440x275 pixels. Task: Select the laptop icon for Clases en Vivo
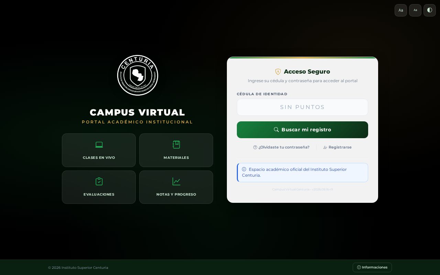pyautogui.click(x=99, y=145)
